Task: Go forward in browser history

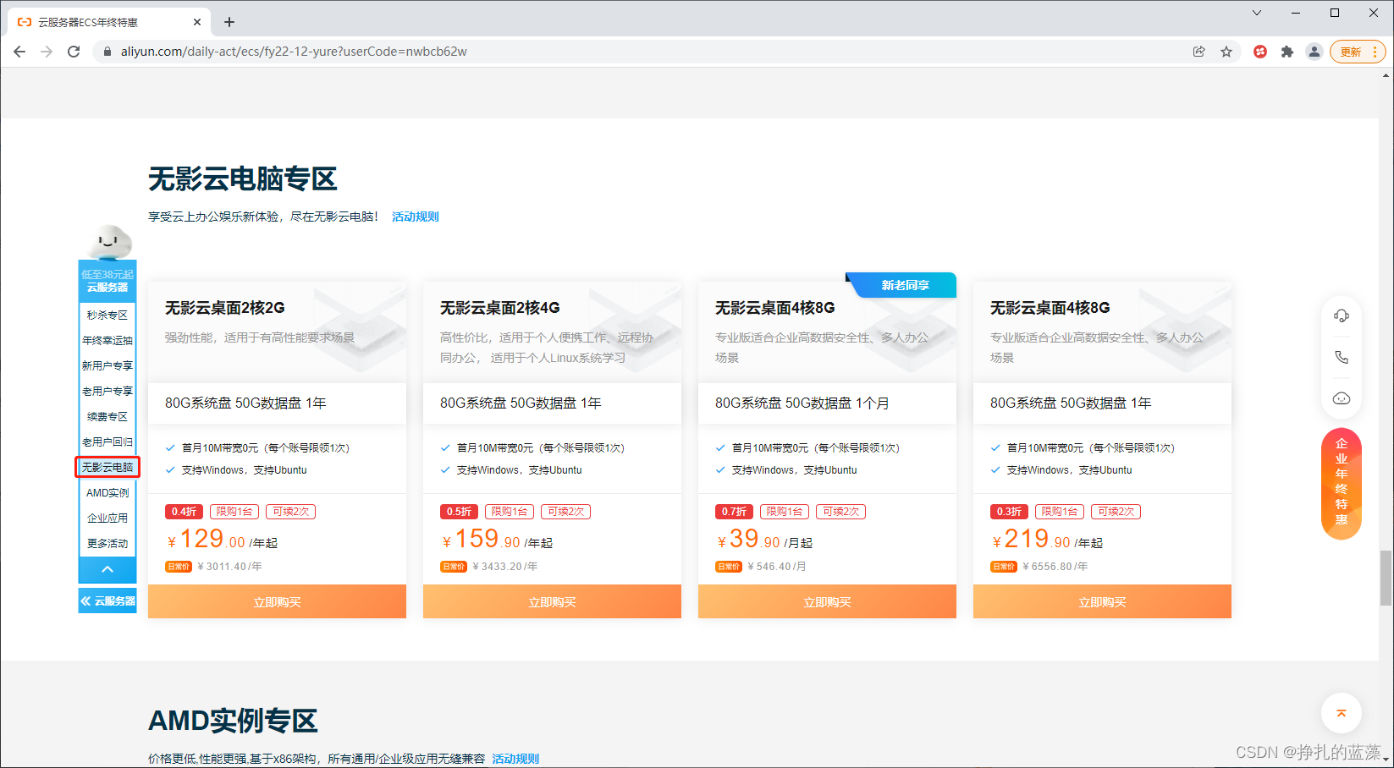Action: 47,52
